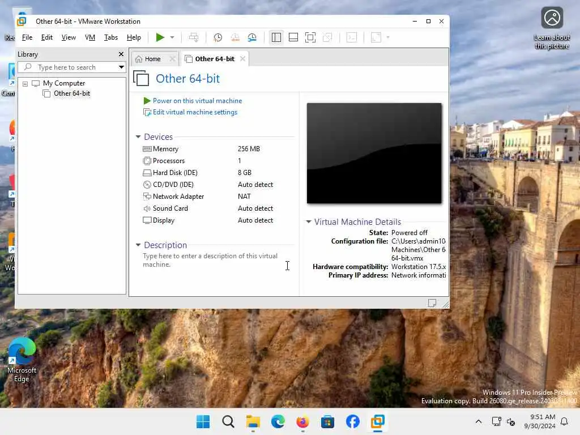Screen dimensions: 580x435
Task: Take a snapshot using the clock icon
Action: tap(218, 37)
